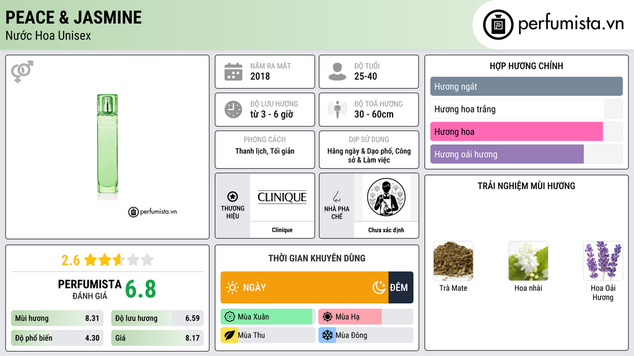Click the spring flower icon for Mùa Xuân
The image size is (634, 356).
230,317
